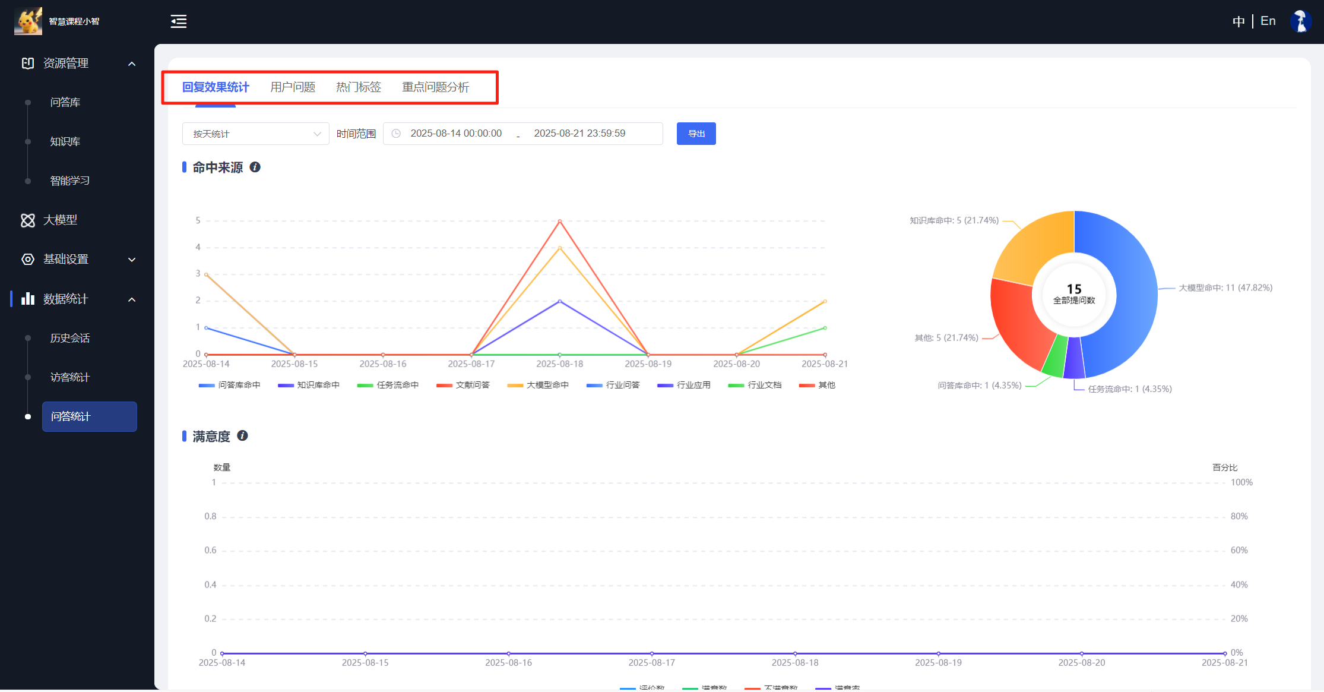Click the donut label 大模型命中: 11 (47.82%)

[x=1225, y=288]
